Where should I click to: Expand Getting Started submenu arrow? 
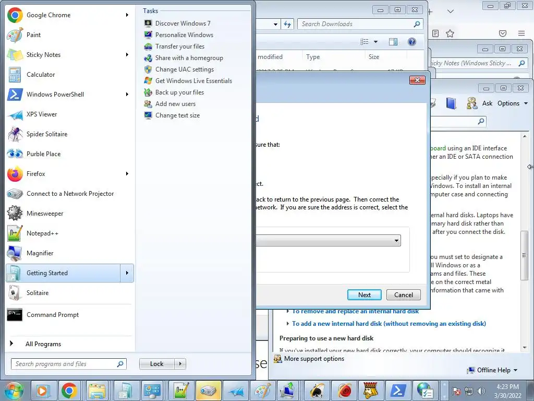point(127,273)
